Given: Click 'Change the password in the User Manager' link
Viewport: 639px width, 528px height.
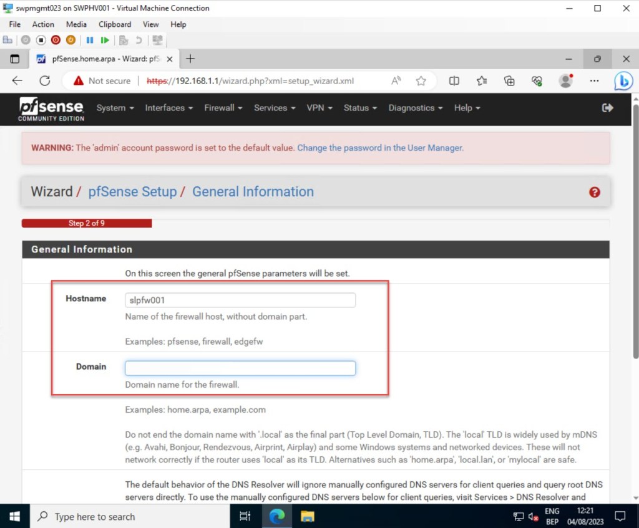Looking at the screenshot, I should click(380, 148).
